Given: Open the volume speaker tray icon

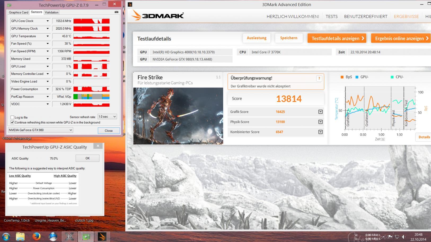Looking at the screenshot, I should tap(403, 237).
